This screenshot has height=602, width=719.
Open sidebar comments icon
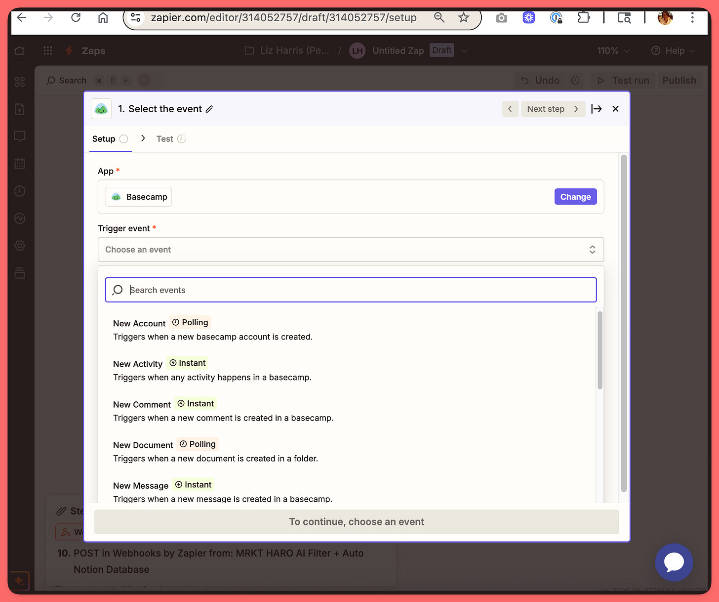pos(20,136)
